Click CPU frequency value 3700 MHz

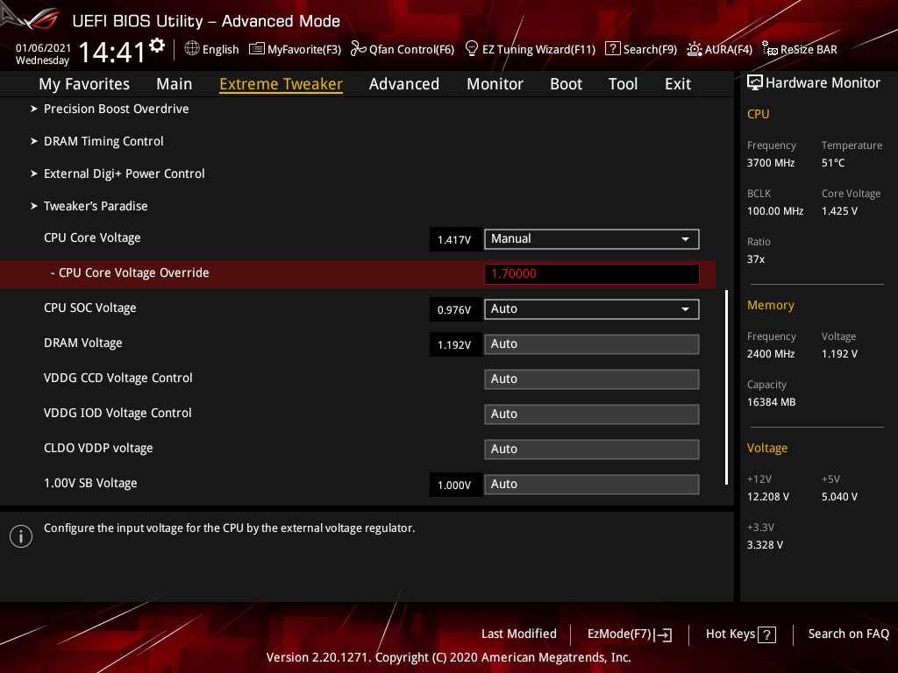point(770,163)
